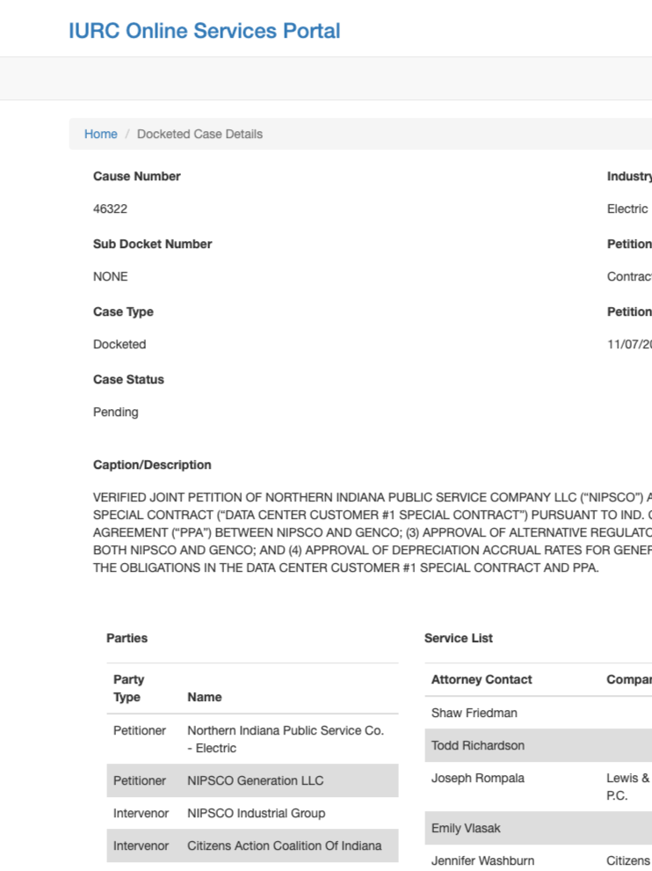Select the NIPSCO Industrial Group intervenor row
The image size is (652, 871).
click(x=252, y=813)
